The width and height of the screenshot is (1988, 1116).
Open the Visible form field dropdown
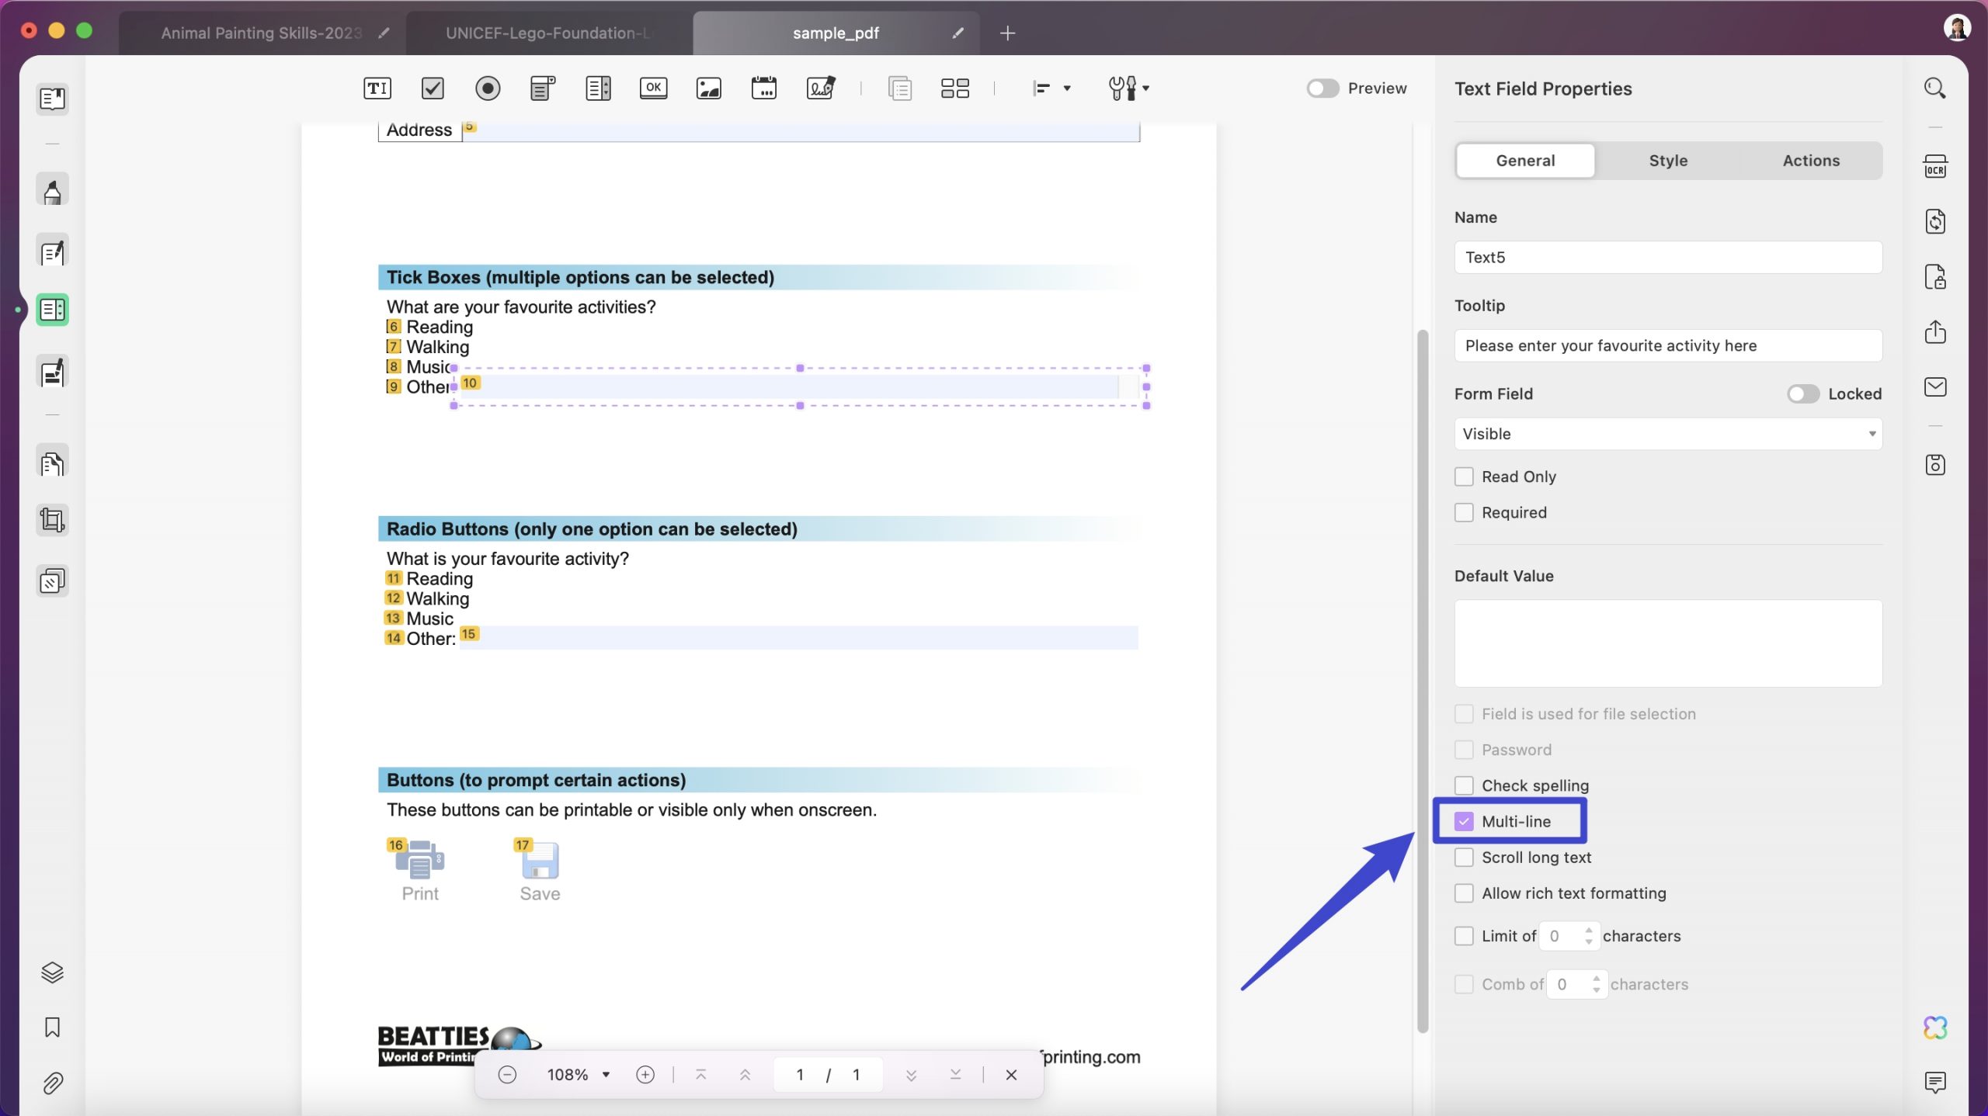click(1667, 434)
